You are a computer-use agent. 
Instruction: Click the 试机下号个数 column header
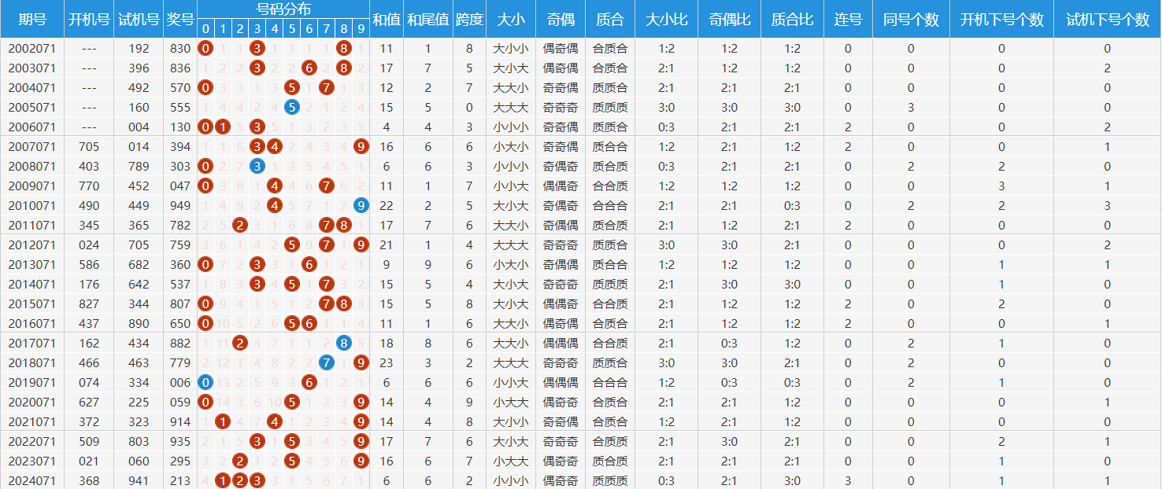(x=1107, y=20)
